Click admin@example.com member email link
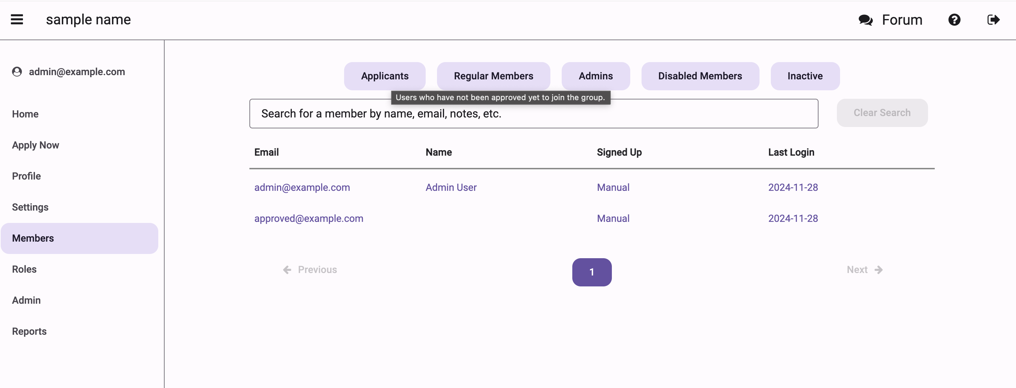Screen dimensions: 1016x388 point(302,188)
